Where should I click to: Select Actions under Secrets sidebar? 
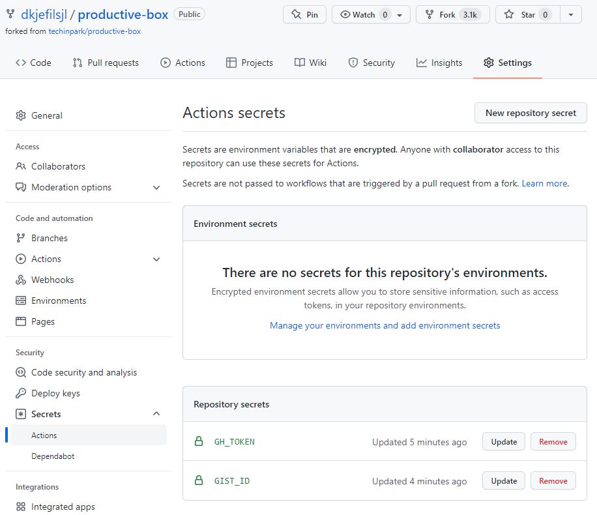(89, 435)
